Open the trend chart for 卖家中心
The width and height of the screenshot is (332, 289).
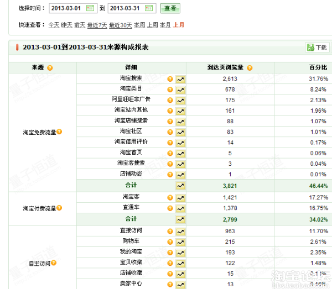pos(180,285)
